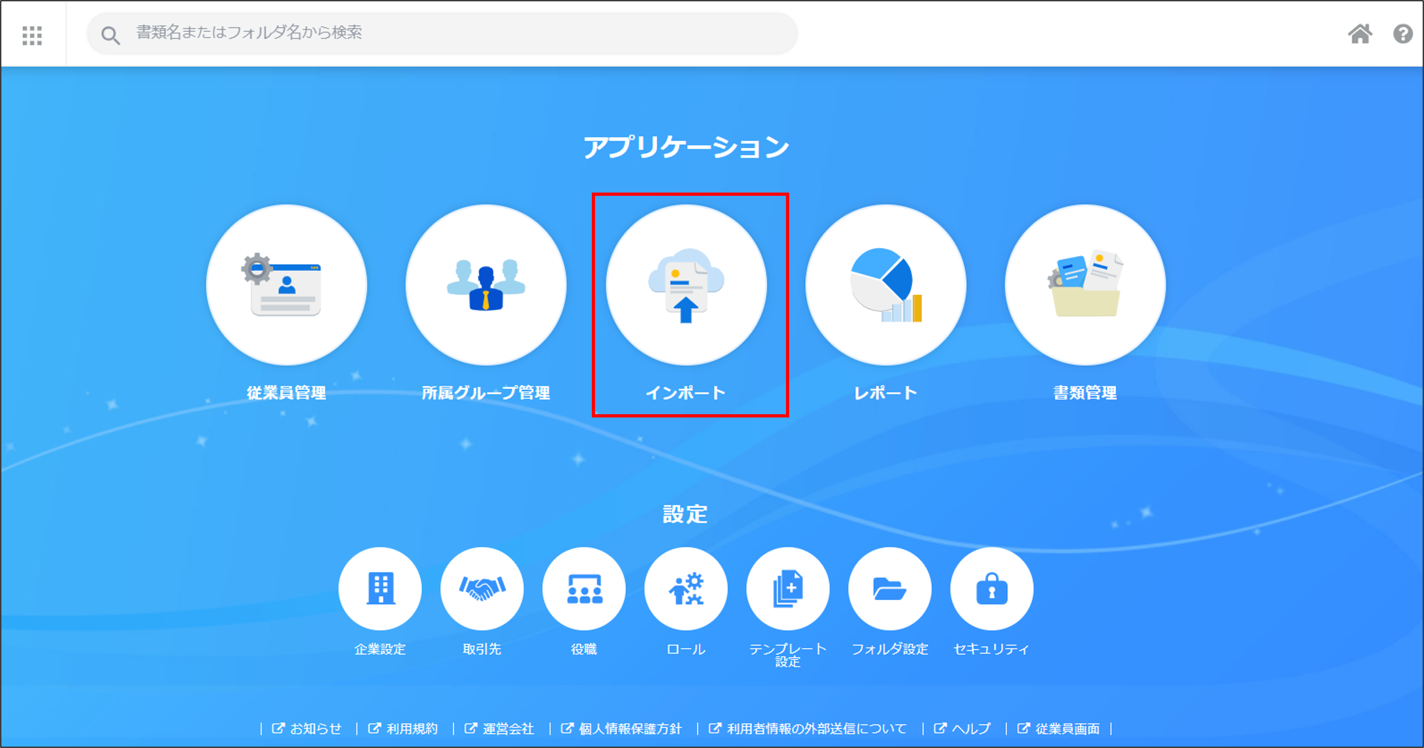Open セキュリティ lock icon
The height and width of the screenshot is (748, 1424).
(x=992, y=589)
